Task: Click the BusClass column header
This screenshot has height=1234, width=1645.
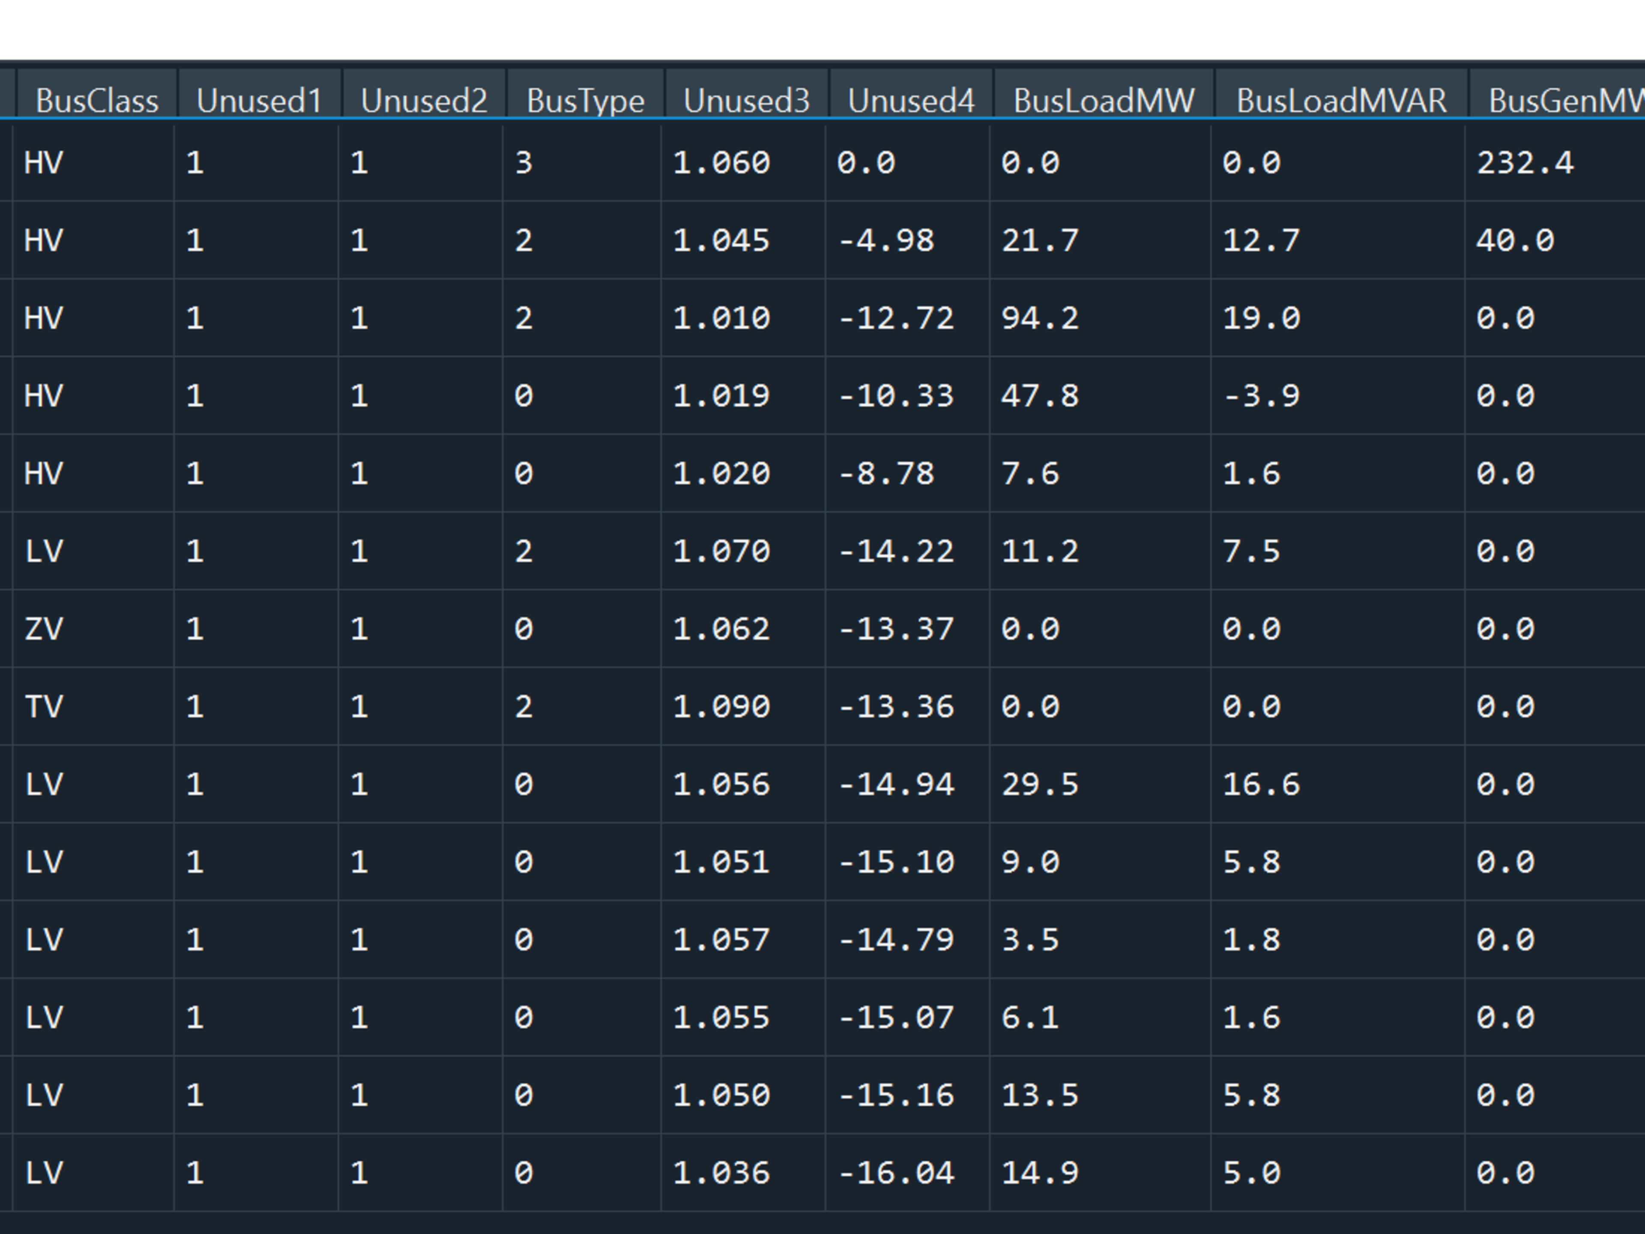Action: [97, 100]
